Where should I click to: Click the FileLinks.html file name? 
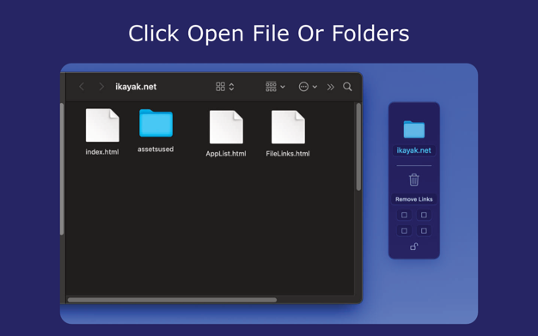click(288, 154)
